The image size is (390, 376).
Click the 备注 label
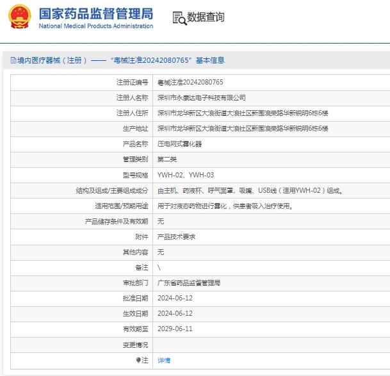142,268
